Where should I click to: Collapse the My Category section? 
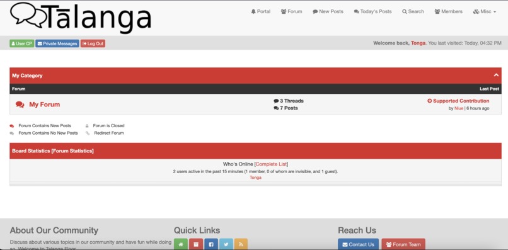tap(496, 75)
